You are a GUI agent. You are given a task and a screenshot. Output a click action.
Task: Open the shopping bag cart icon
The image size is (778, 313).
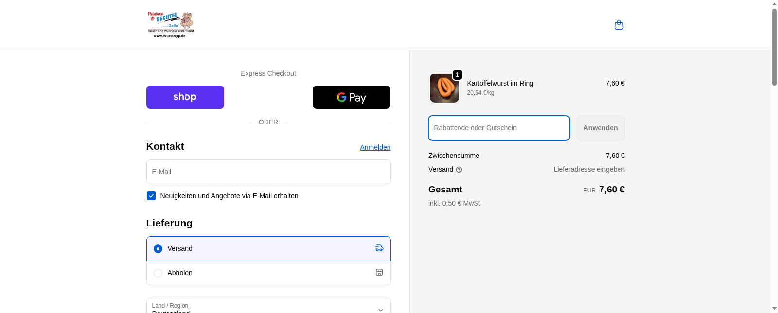pos(619,25)
